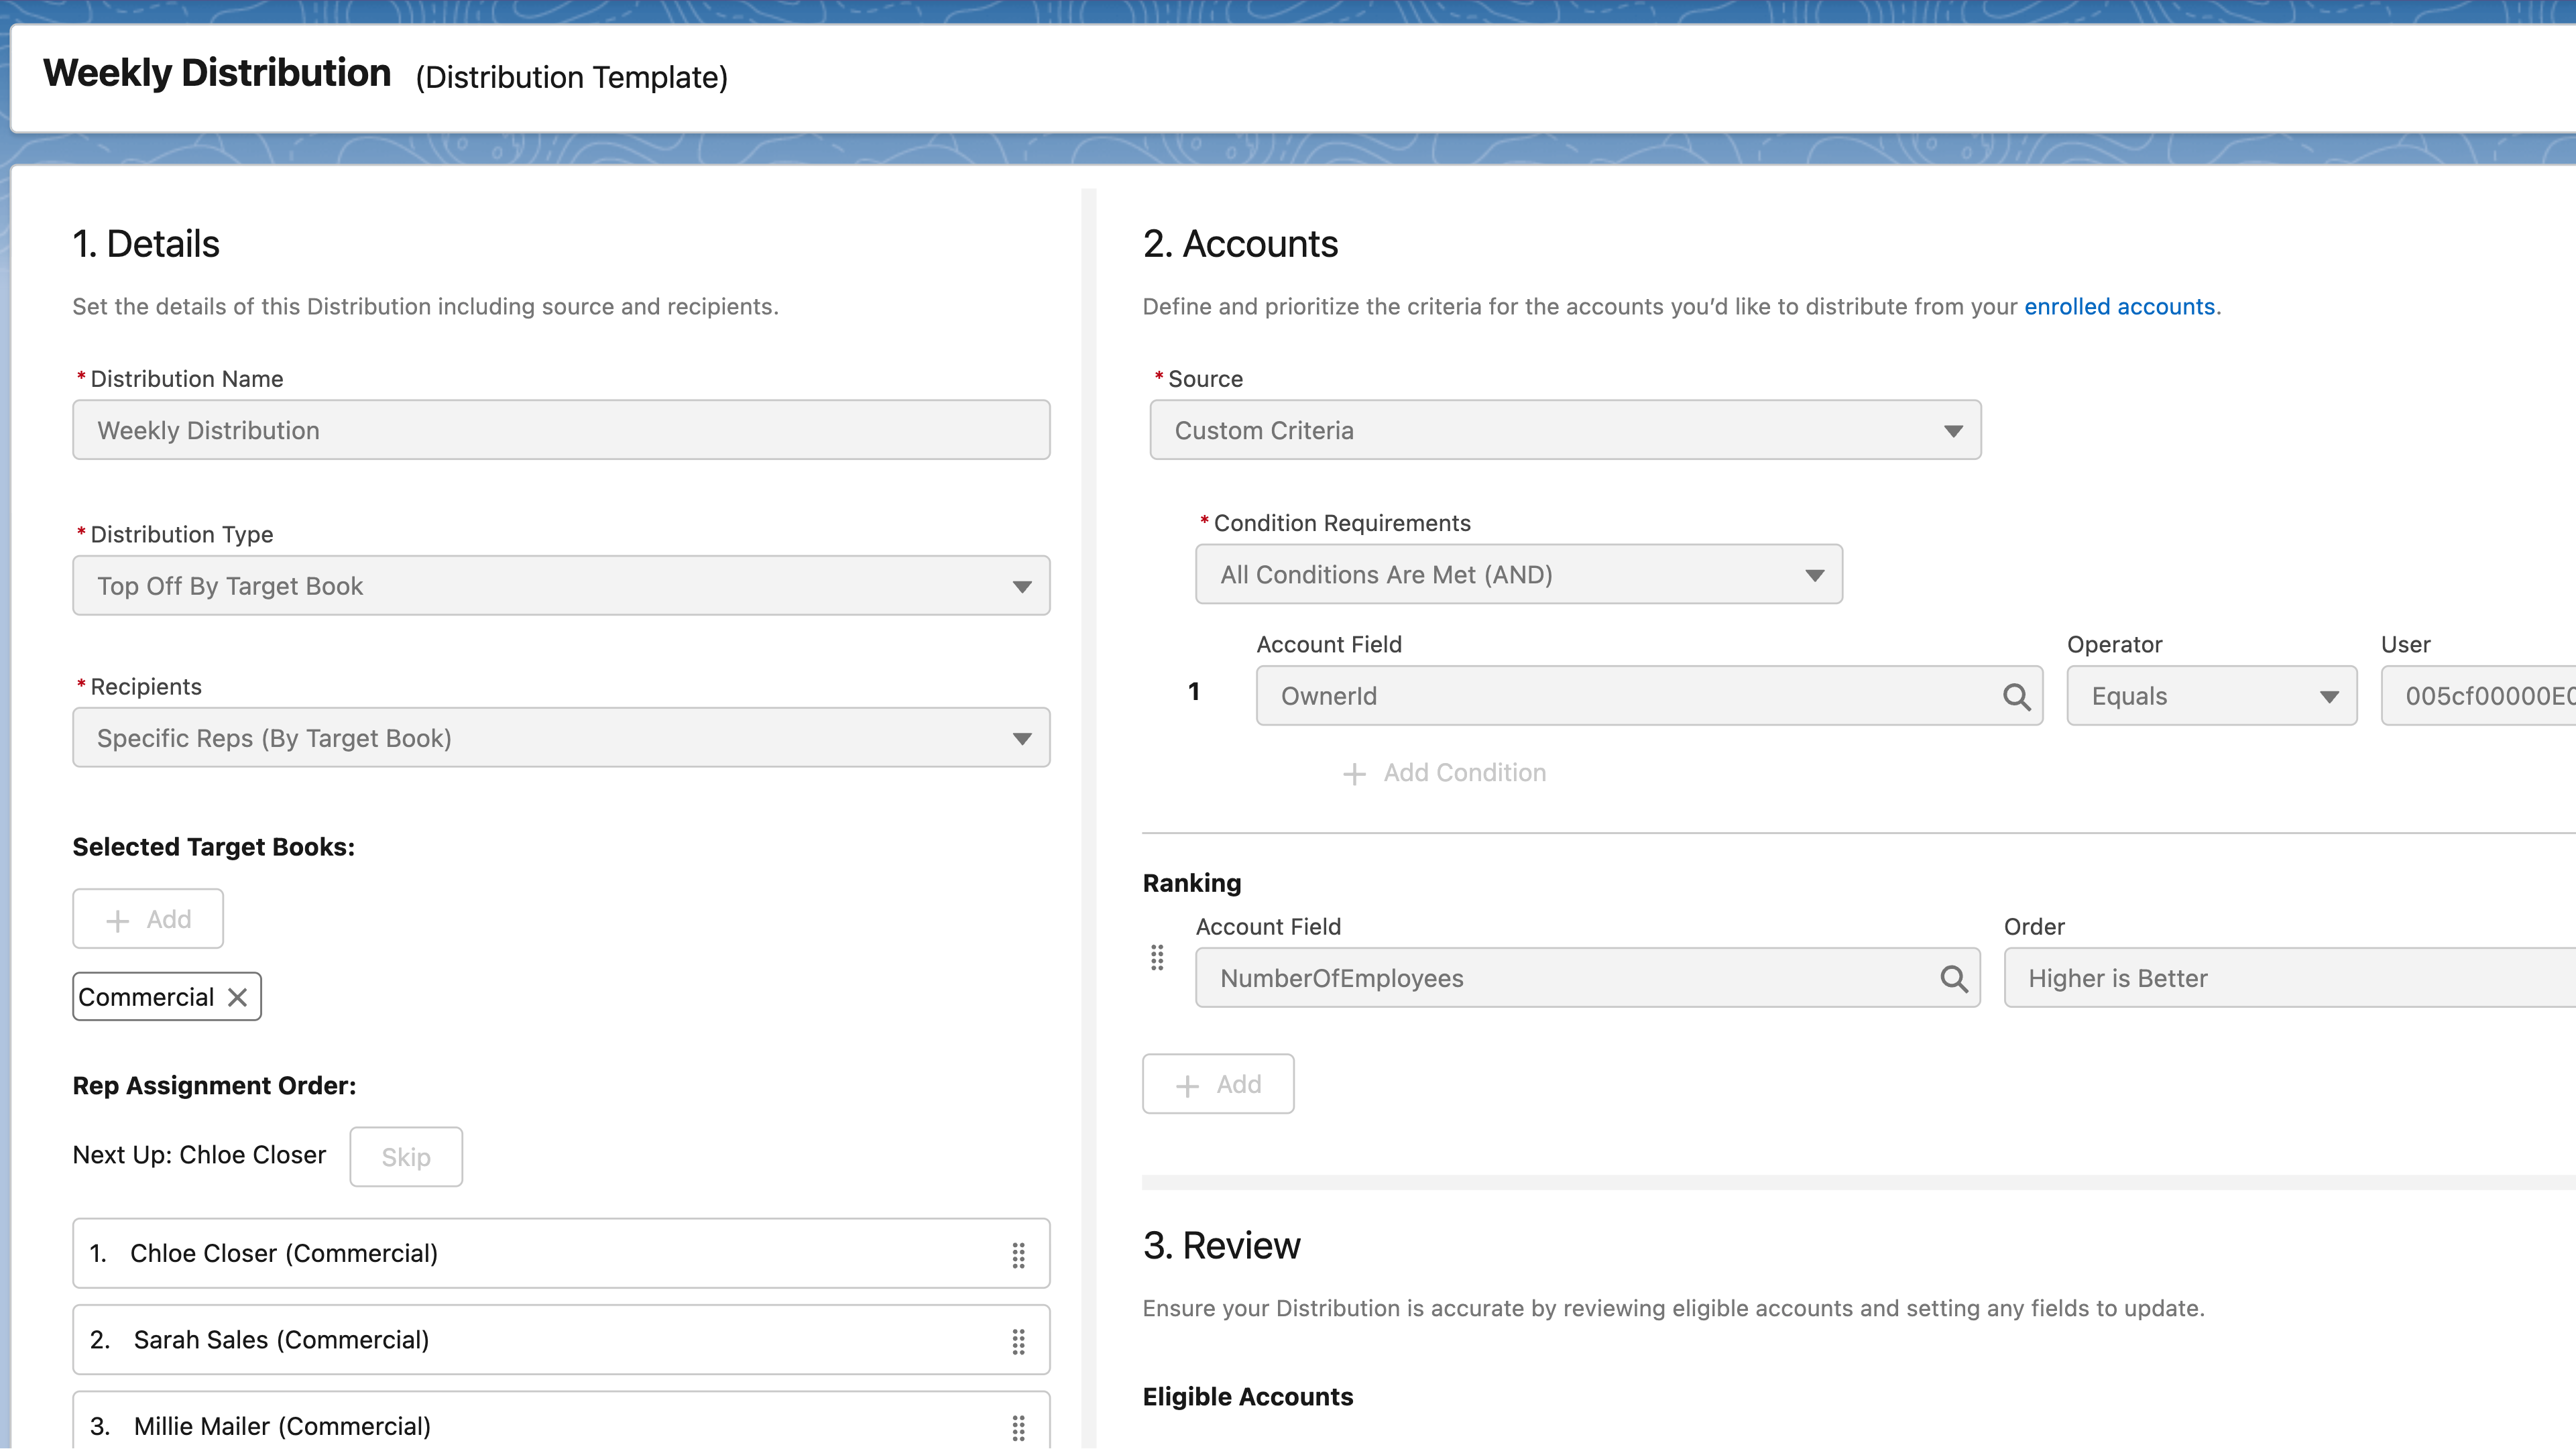The image size is (2576, 1449).
Task: Click the plus icon beside Add Condition
Action: point(1354,773)
